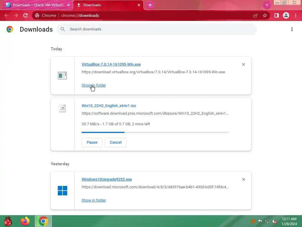Click the Windows logo file icon
The image size is (302, 227).
[63, 191]
